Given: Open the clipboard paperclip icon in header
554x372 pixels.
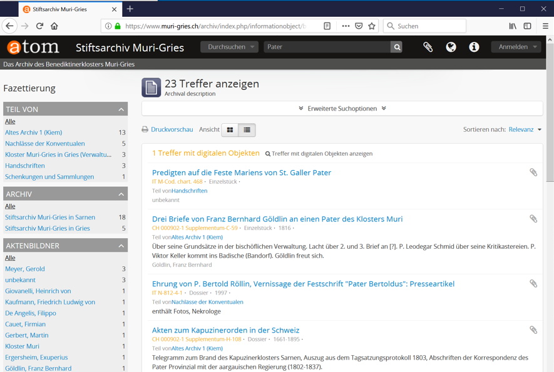Looking at the screenshot, I should (428, 47).
